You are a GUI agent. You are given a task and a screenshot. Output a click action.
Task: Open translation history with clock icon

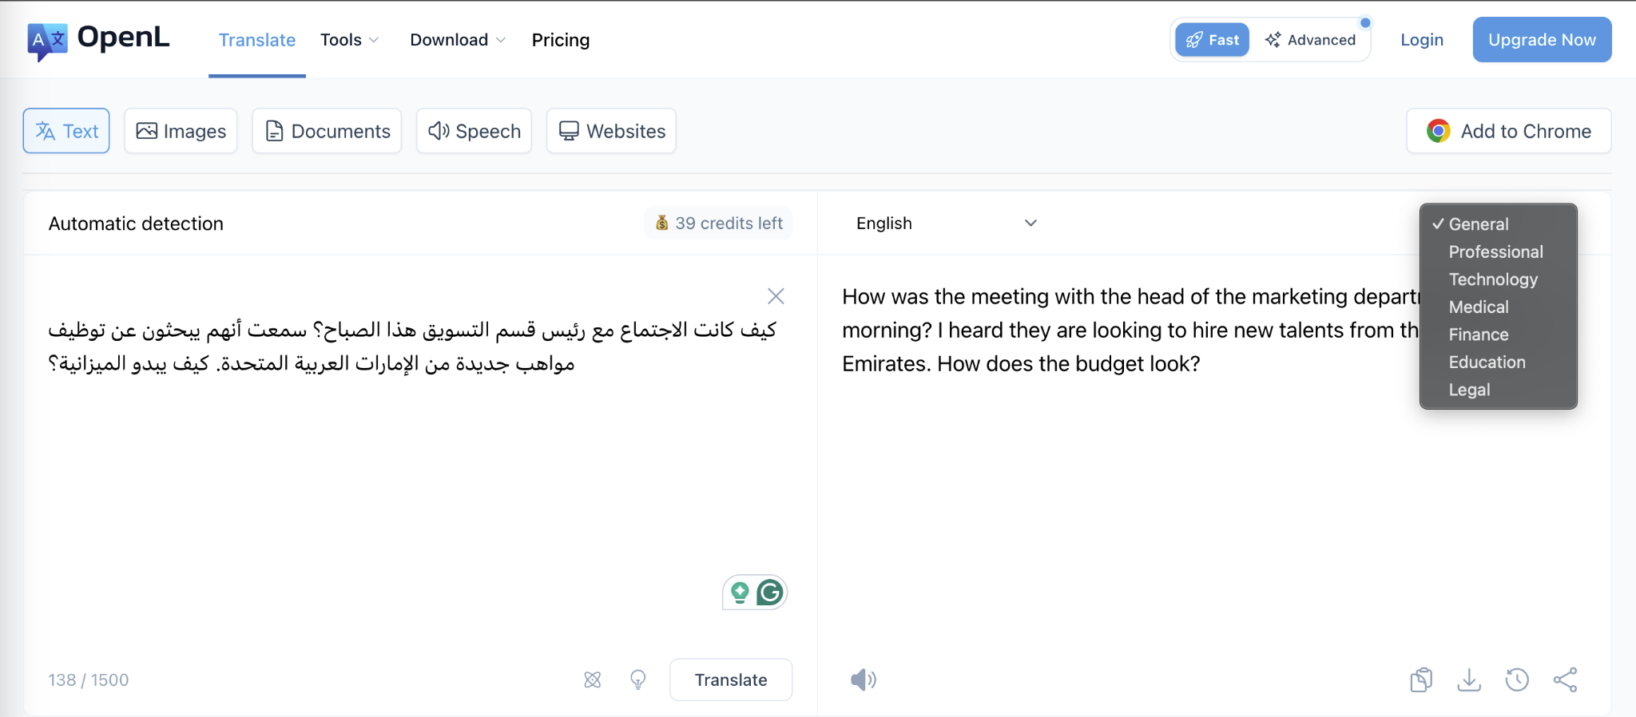(x=1517, y=679)
